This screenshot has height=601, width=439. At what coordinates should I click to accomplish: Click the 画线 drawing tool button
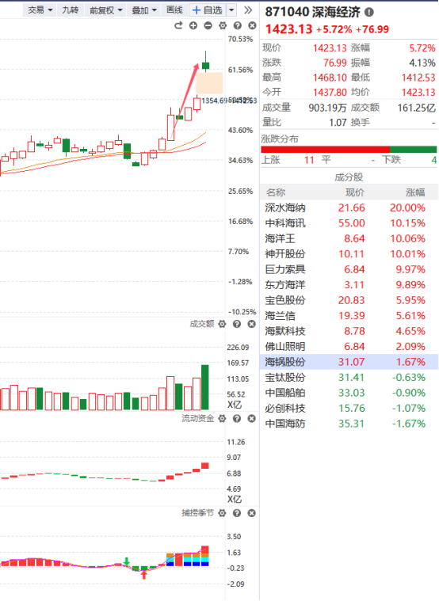tap(174, 10)
